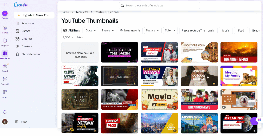Expand the Feature filter dropdown
263x136 pixels.
(x=153, y=30)
